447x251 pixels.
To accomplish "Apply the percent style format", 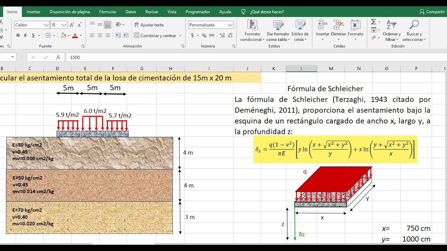I will [x=204, y=36].
